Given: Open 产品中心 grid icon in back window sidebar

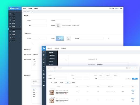Looking at the screenshot, I should click(10, 14).
